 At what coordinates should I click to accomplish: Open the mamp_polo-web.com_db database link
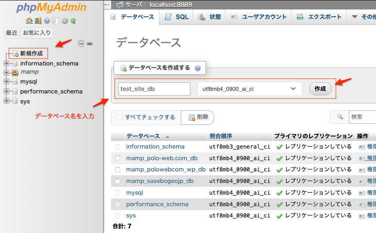162,158
